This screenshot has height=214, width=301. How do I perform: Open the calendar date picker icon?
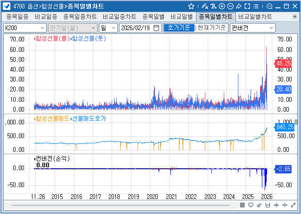click(x=156, y=28)
